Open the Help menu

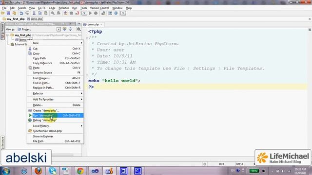click(129, 8)
